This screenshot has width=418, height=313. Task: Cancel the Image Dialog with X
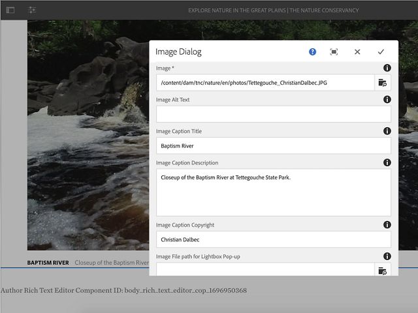(x=357, y=52)
